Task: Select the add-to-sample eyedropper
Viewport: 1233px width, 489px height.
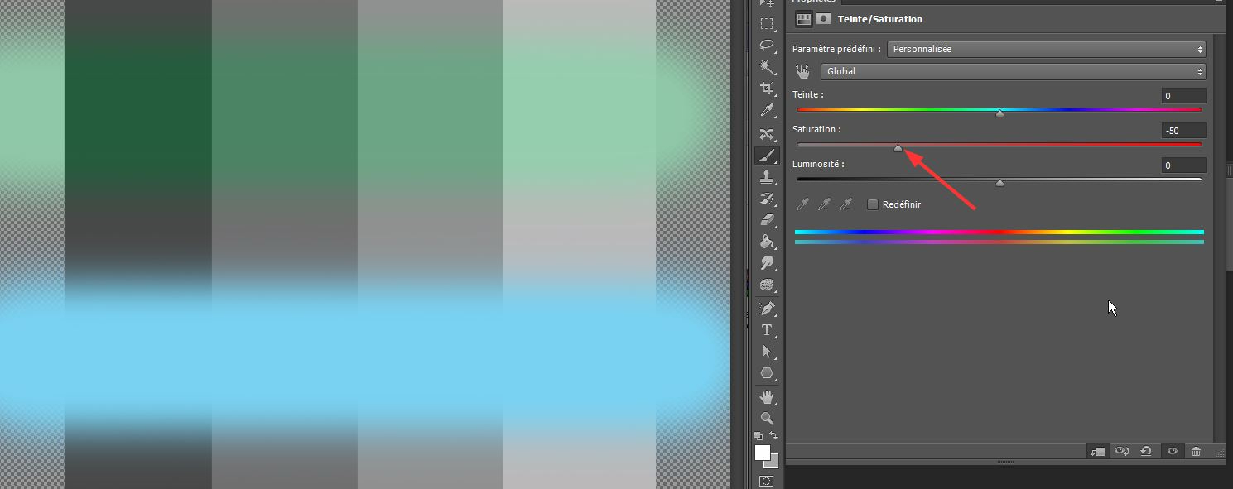Action: coord(824,204)
